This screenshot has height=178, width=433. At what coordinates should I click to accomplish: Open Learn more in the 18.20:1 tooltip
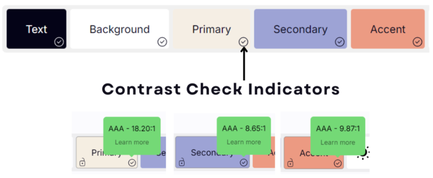[132, 142]
